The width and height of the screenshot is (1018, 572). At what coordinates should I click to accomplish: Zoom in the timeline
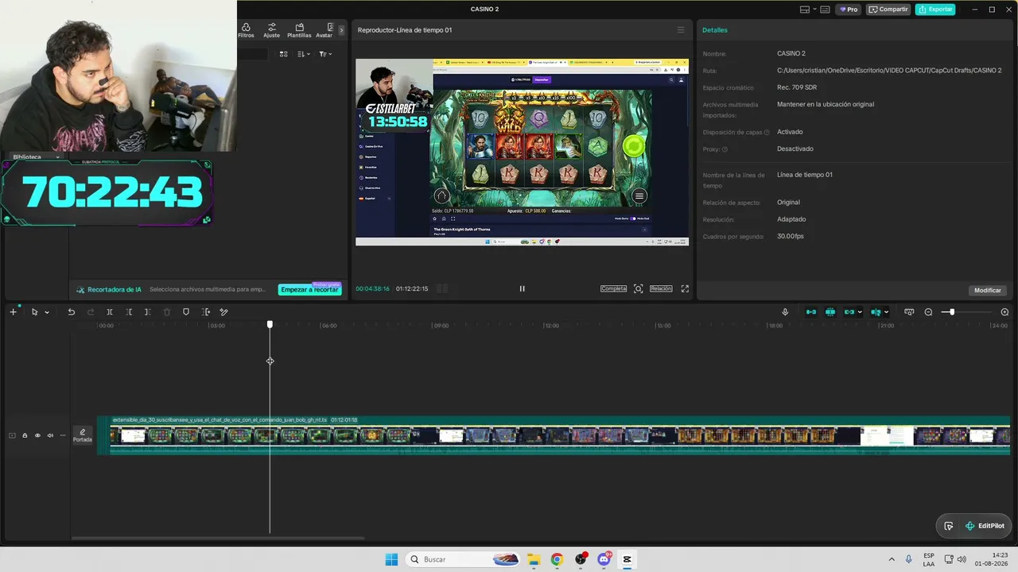[x=1004, y=312]
